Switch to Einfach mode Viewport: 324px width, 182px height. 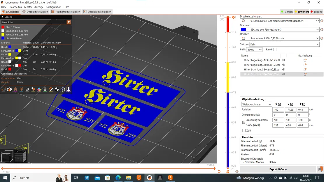click(x=287, y=12)
